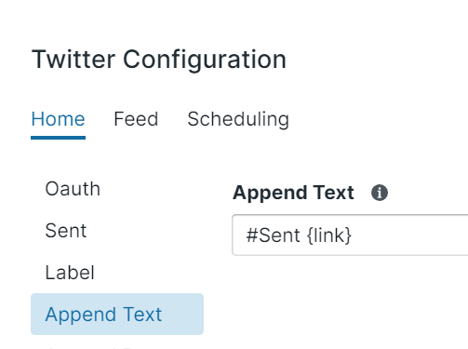Select the Home tab

(58, 119)
